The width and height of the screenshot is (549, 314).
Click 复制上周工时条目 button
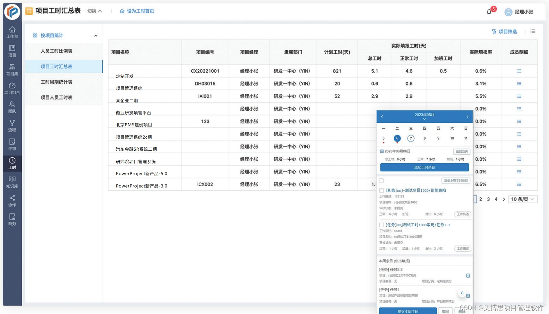(455, 181)
